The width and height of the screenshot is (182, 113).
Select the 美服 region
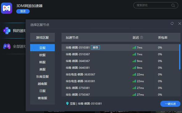[42, 69]
